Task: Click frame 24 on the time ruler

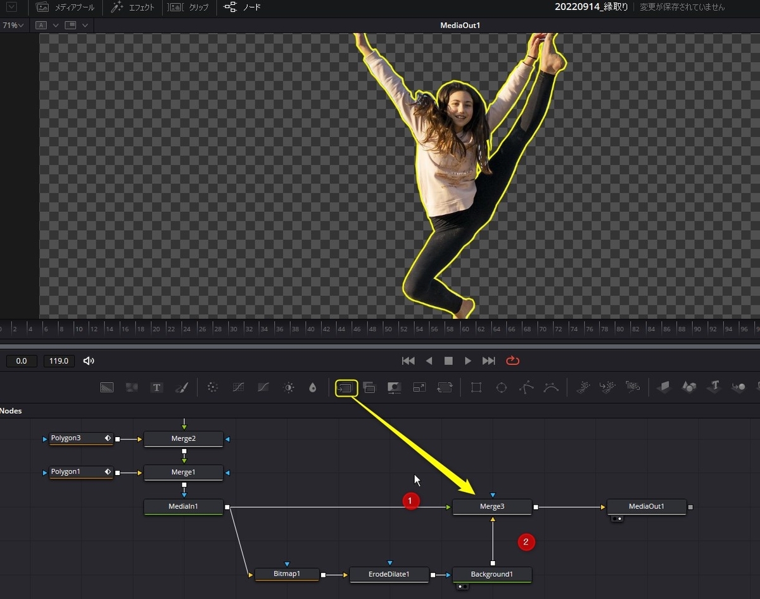Action: pyautogui.click(x=187, y=329)
